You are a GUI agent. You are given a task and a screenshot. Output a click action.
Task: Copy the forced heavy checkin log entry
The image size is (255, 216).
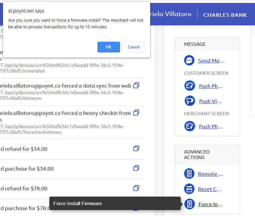coord(136,113)
